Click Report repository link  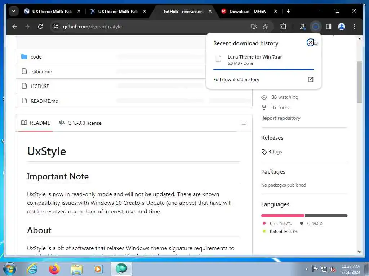281,118
